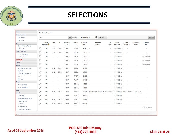Viewport: 180px width, 135px height.
Task: Open the edit icon for control number 177
Action: point(40,84)
